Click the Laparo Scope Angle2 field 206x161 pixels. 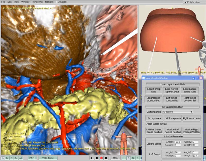tap(195, 142)
